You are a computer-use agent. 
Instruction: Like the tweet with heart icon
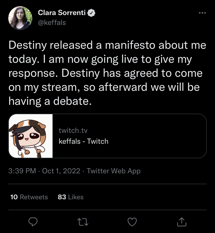tap(132, 222)
